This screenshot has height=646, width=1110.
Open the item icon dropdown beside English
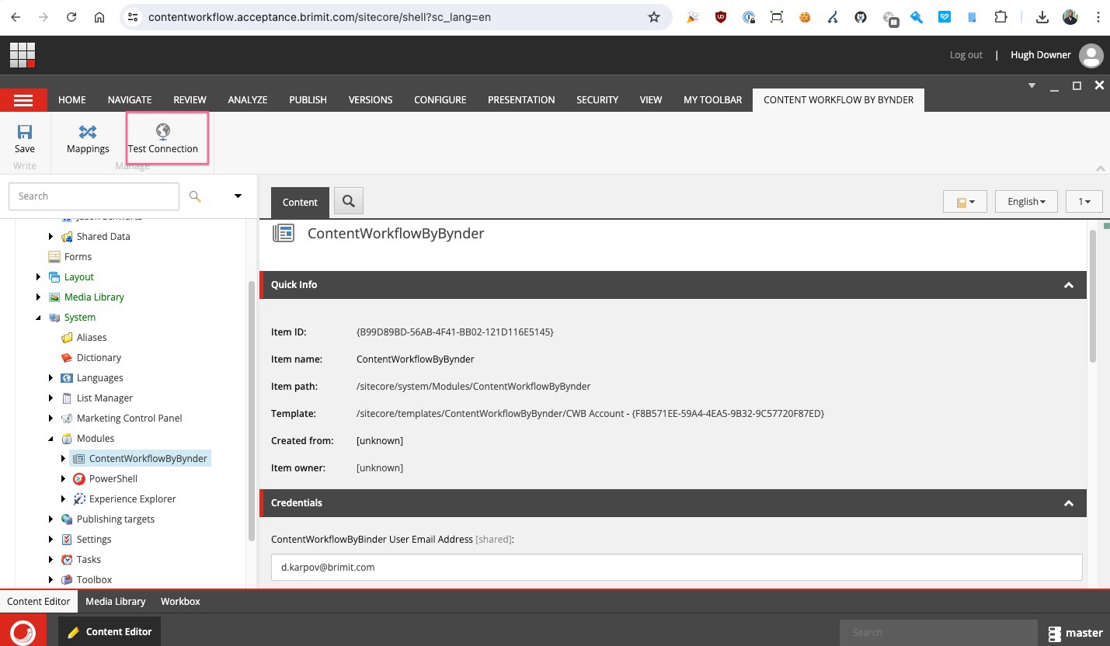click(x=965, y=202)
